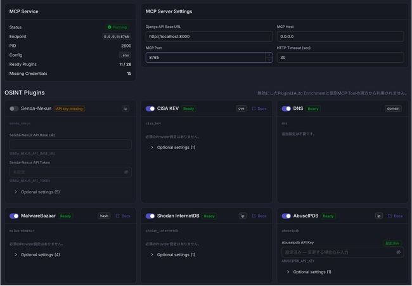Edit the Django API Base URL field
This screenshot has width=412, height=286.
point(209,36)
